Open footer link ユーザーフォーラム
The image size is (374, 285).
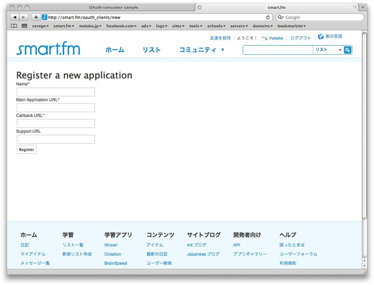[x=298, y=254]
